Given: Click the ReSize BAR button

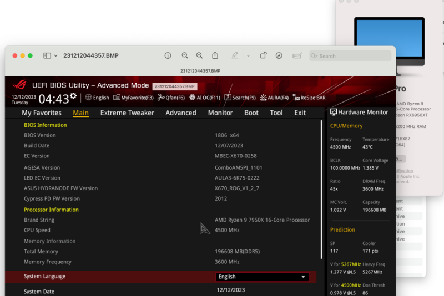Looking at the screenshot, I should click(309, 98).
